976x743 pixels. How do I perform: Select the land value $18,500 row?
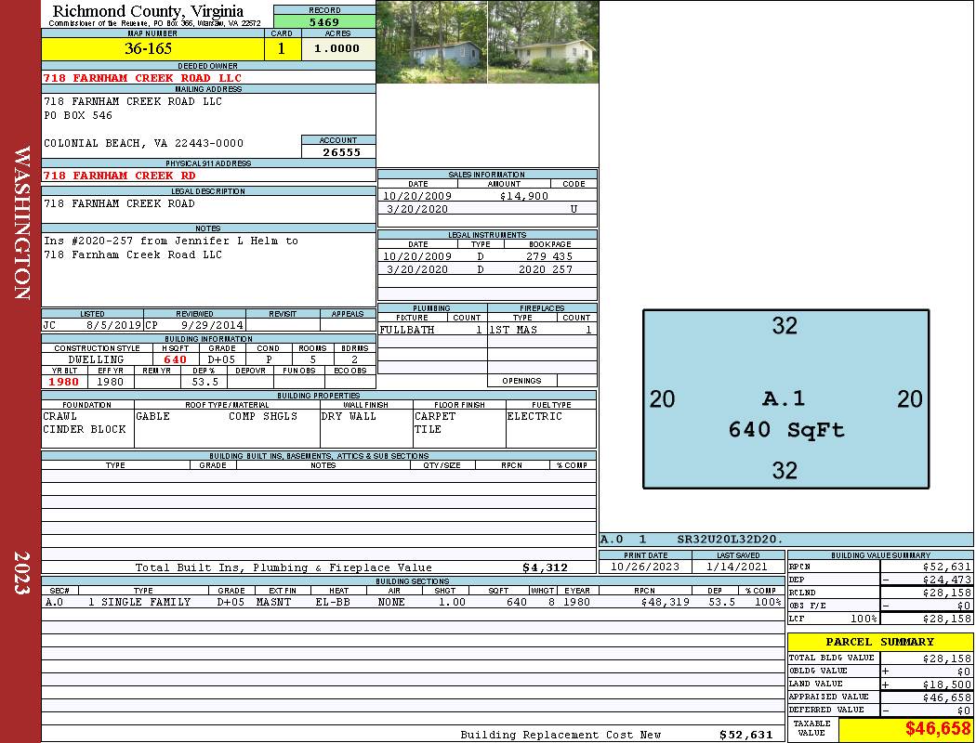[879, 684]
